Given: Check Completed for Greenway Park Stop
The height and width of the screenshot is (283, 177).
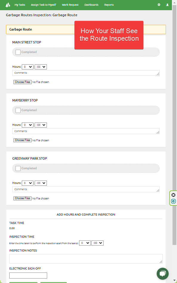Looking at the screenshot, I should pos(18,168).
